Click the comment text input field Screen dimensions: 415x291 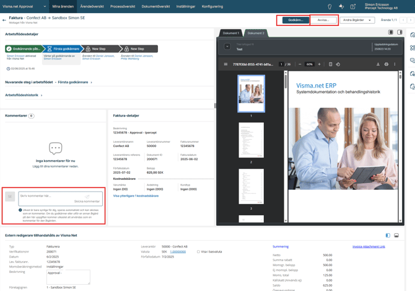click(x=52, y=196)
